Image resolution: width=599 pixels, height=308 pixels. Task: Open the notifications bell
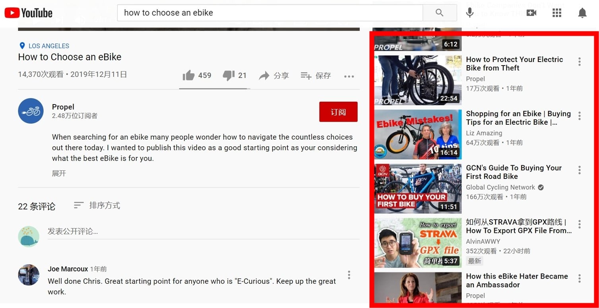pyautogui.click(x=582, y=13)
